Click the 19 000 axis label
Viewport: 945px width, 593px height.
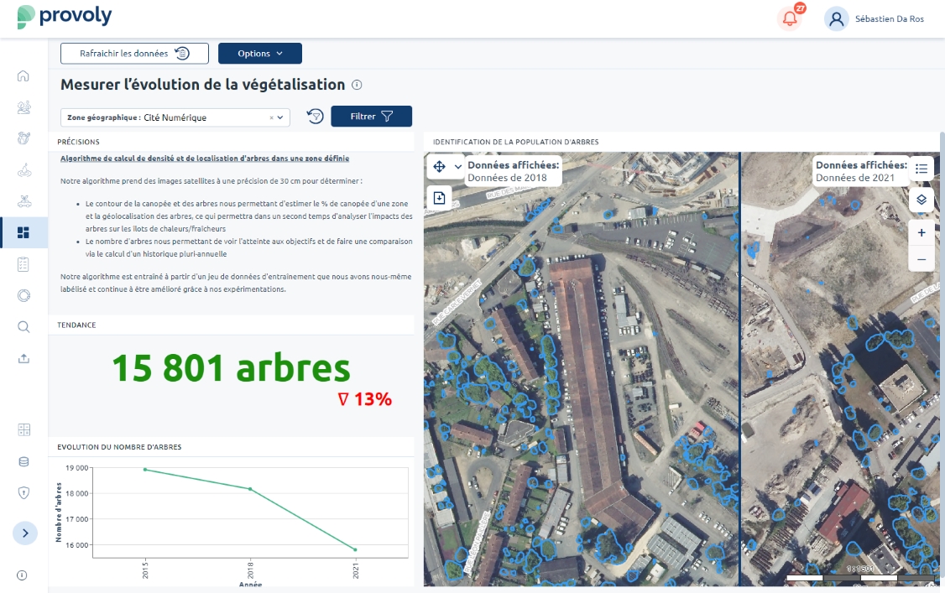(x=76, y=468)
